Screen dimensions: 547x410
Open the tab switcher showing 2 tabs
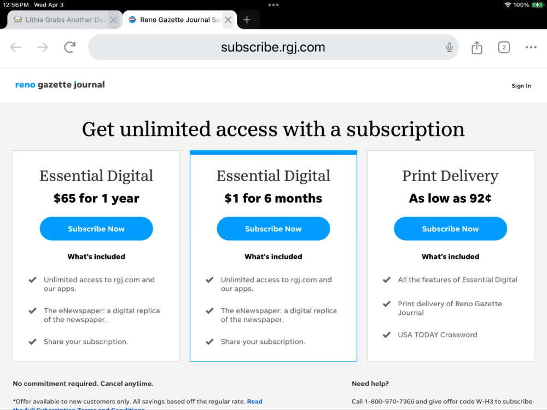(504, 48)
